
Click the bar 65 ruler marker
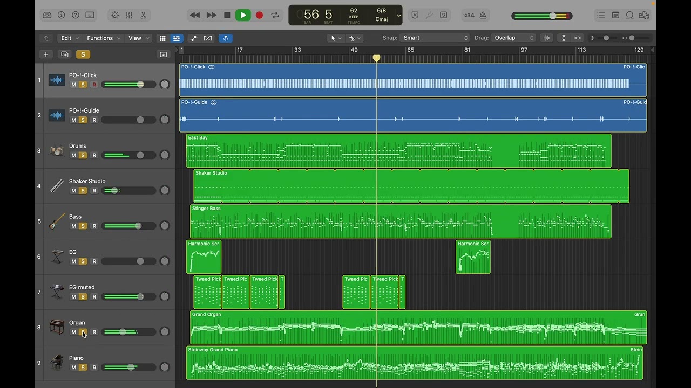point(410,50)
